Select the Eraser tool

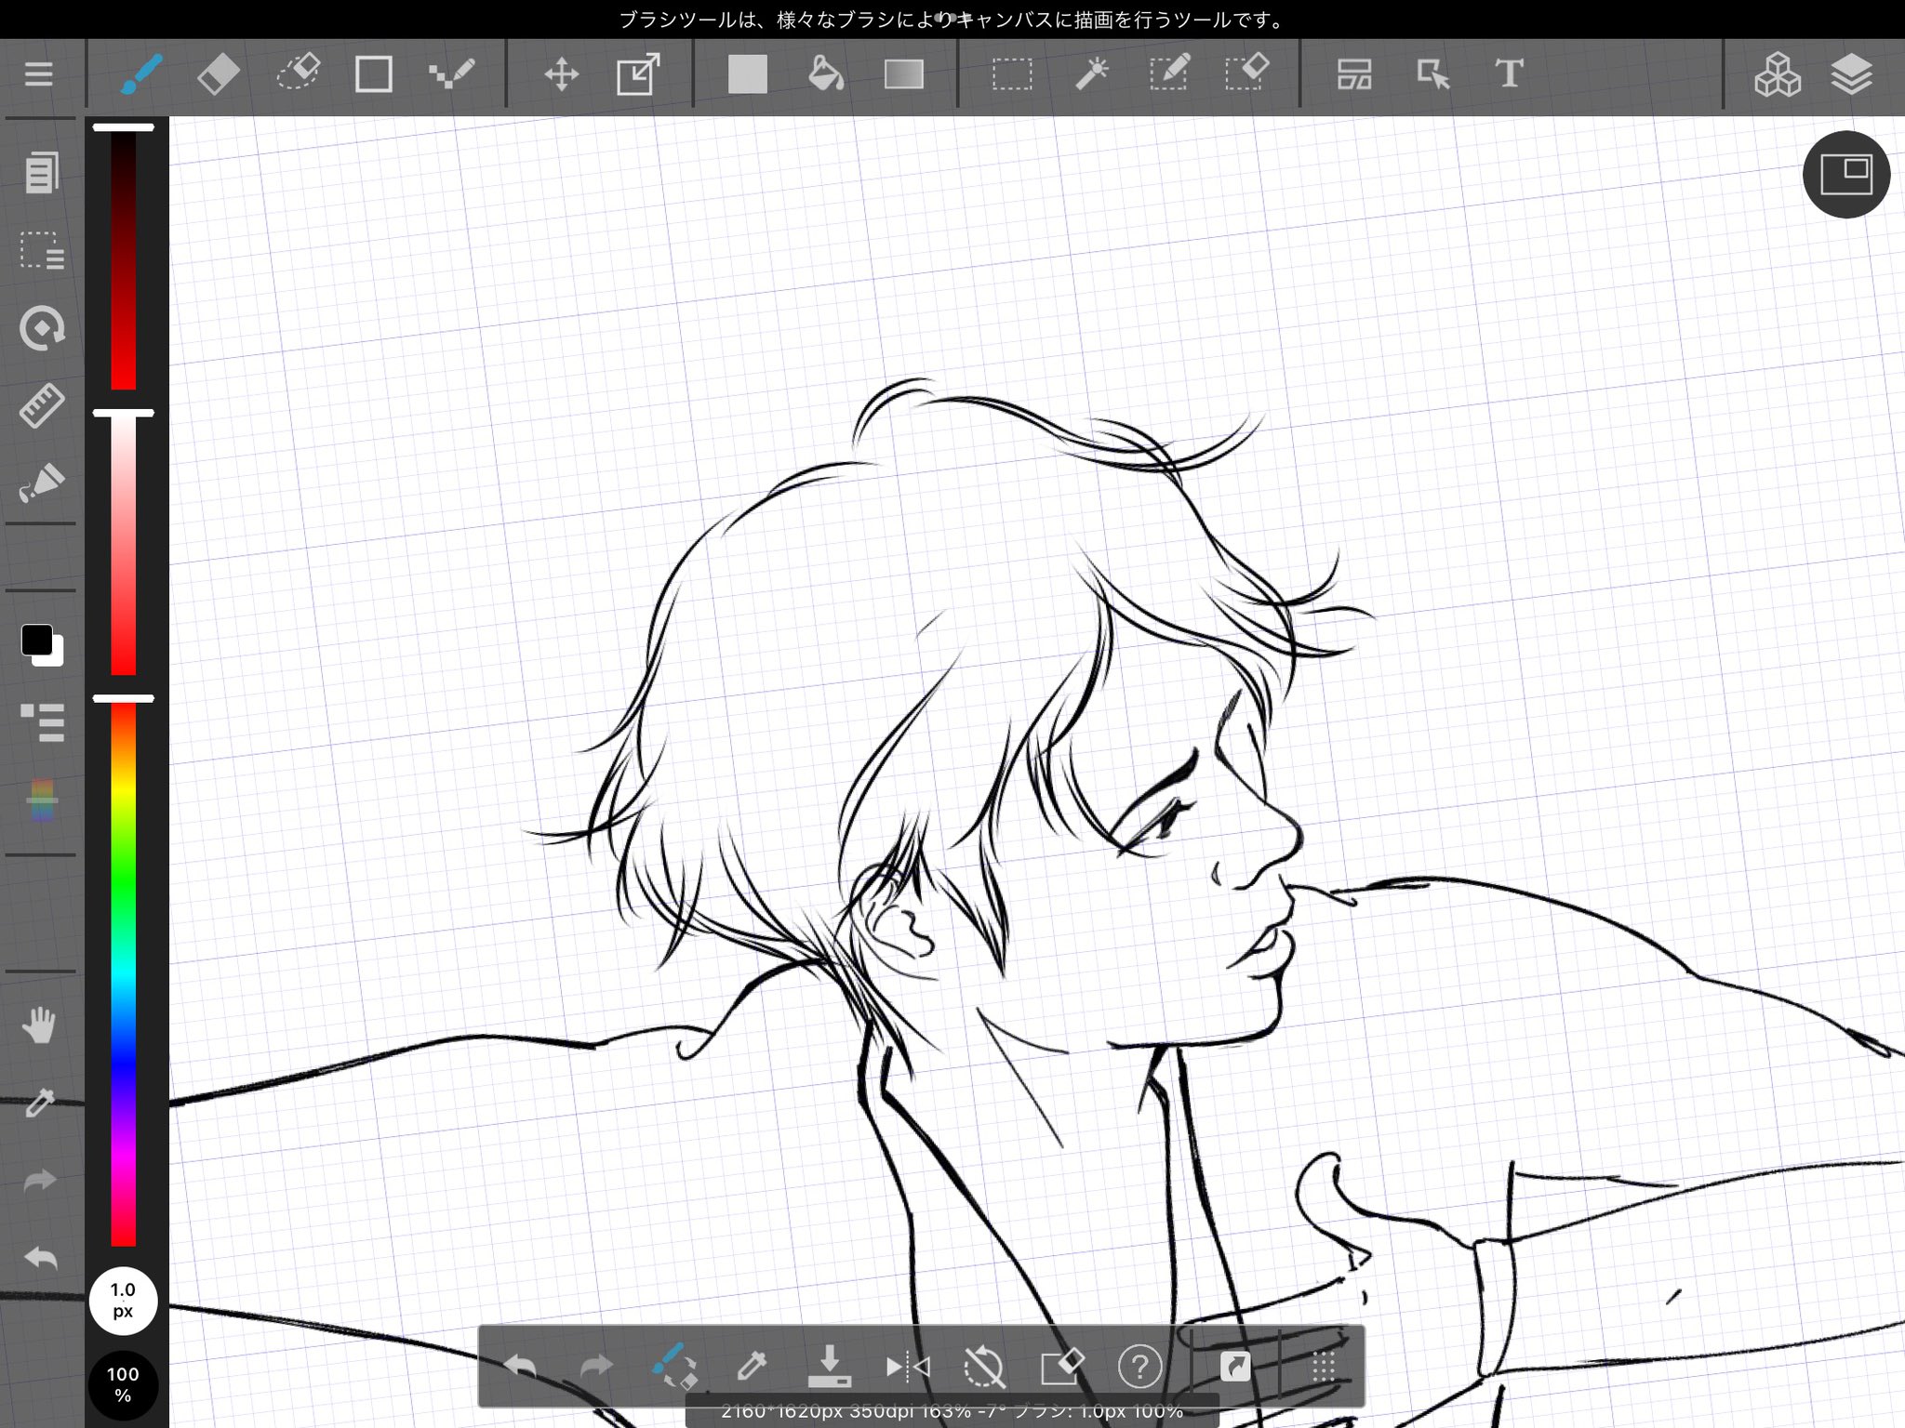(219, 73)
